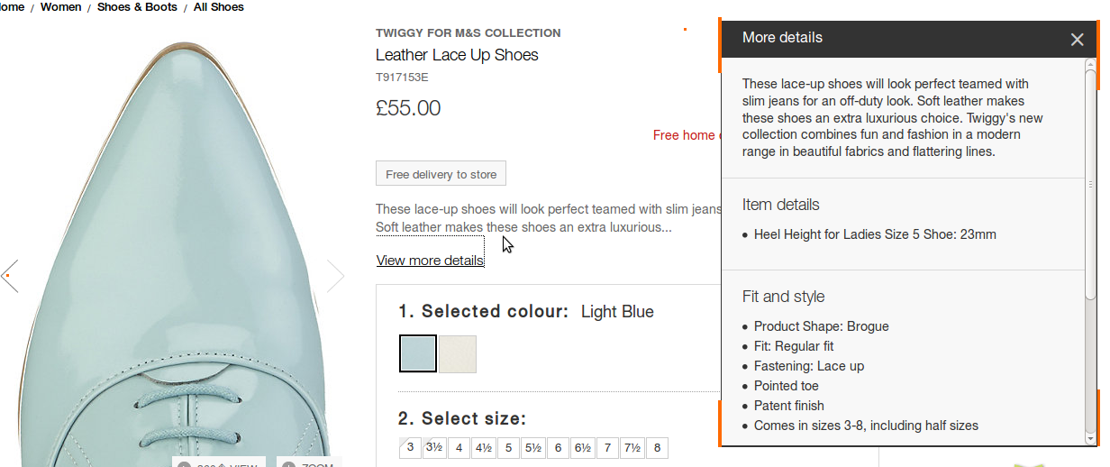Choose shoe size 8
This screenshot has width=1110, height=467.
click(x=657, y=448)
